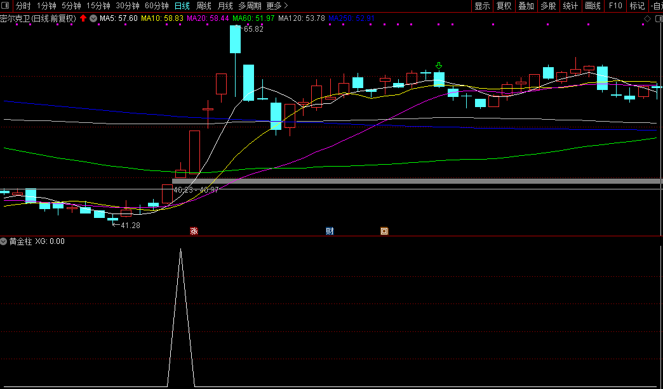Expand the 黄金柱 indicator dropdown
This screenshot has width=663, height=389.
[x=4, y=241]
